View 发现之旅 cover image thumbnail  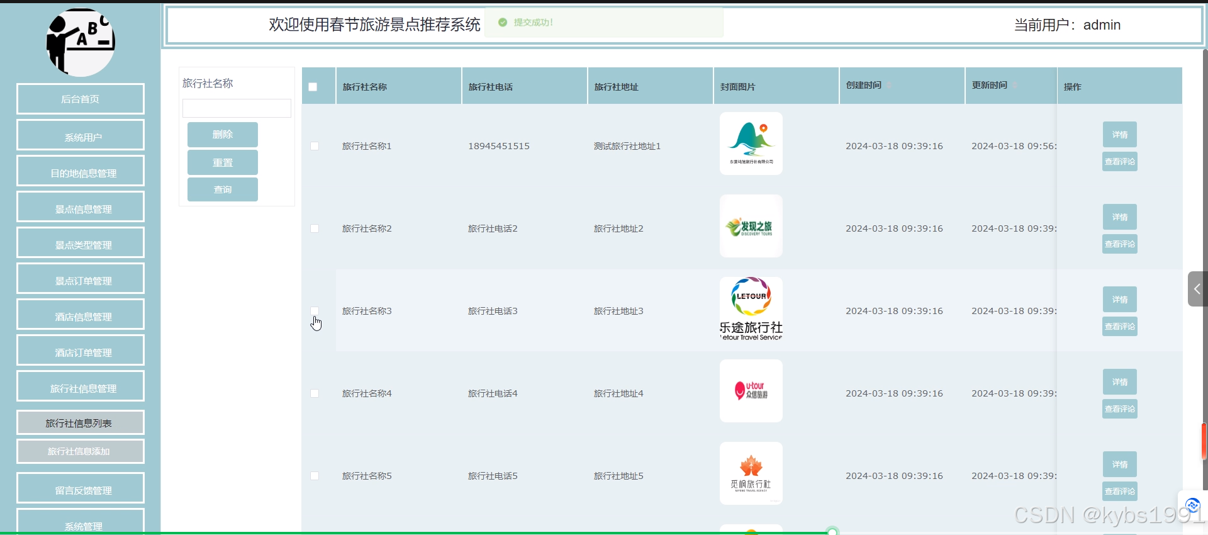click(x=751, y=226)
